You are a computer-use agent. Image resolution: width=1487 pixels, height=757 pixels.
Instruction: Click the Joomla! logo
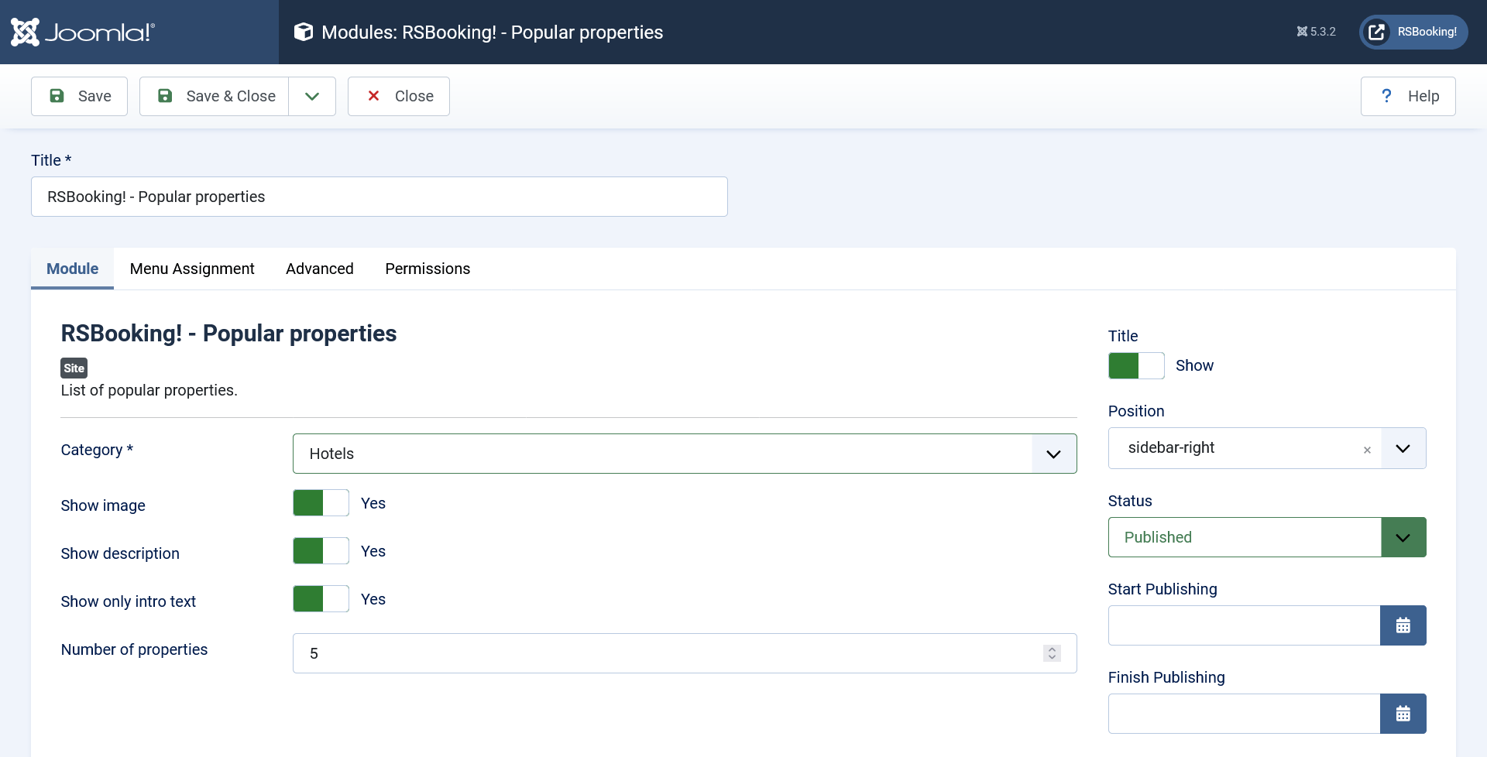click(83, 32)
